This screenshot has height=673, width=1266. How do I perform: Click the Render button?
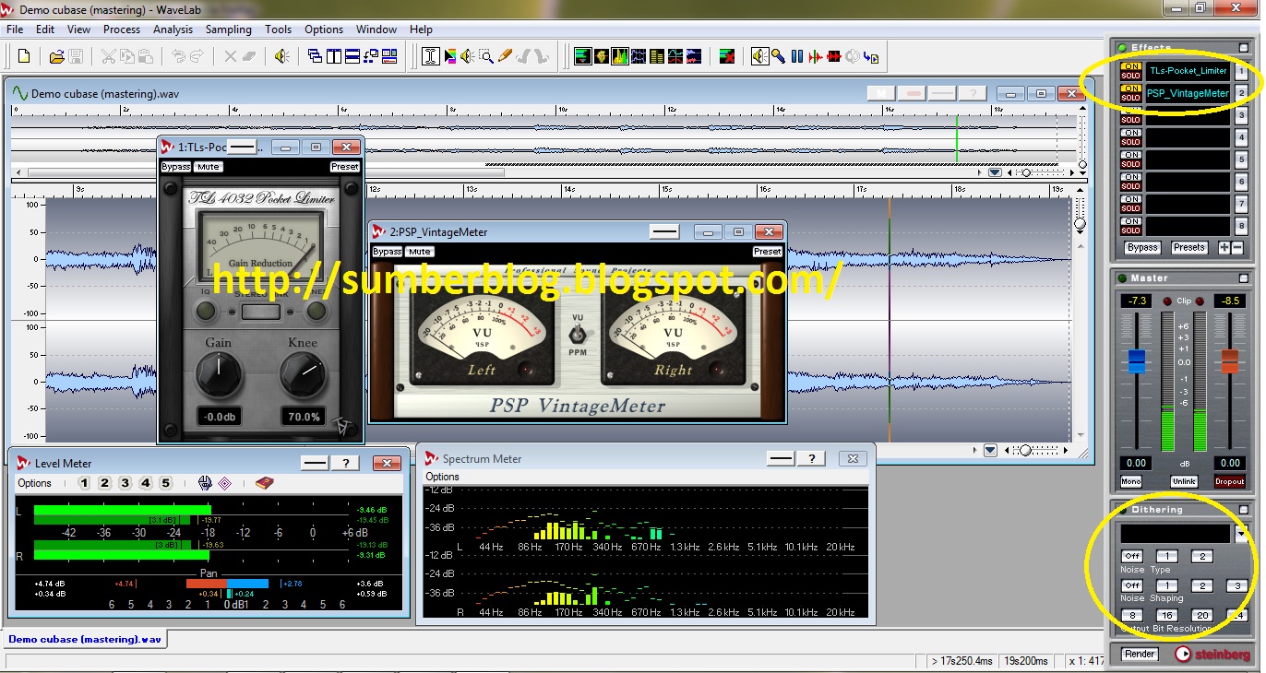1140,655
